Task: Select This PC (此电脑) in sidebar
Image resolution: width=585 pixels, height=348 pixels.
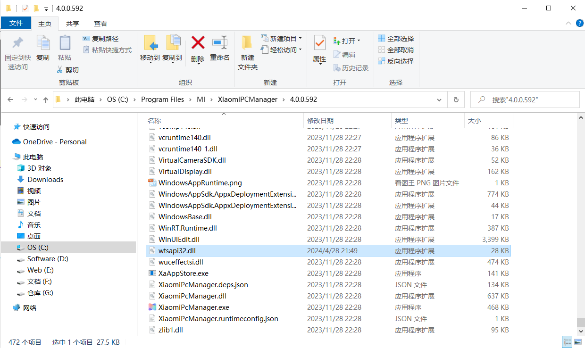Action: (33, 157)
